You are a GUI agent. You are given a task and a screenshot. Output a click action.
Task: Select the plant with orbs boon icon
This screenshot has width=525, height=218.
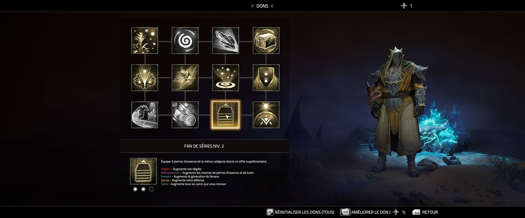tap(145, 40)
